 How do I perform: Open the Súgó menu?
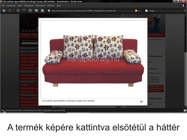tap(59, 6)
